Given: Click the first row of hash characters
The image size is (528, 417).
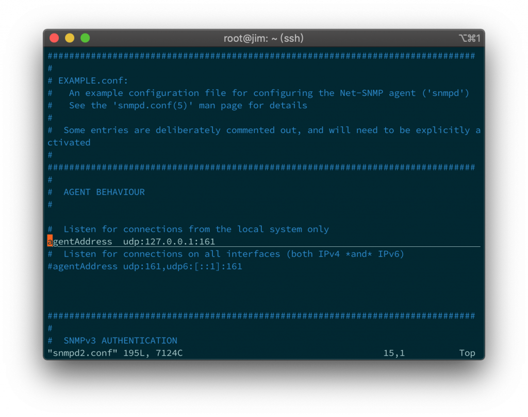Looking at the screenshot, I should [x=261, y=56].
